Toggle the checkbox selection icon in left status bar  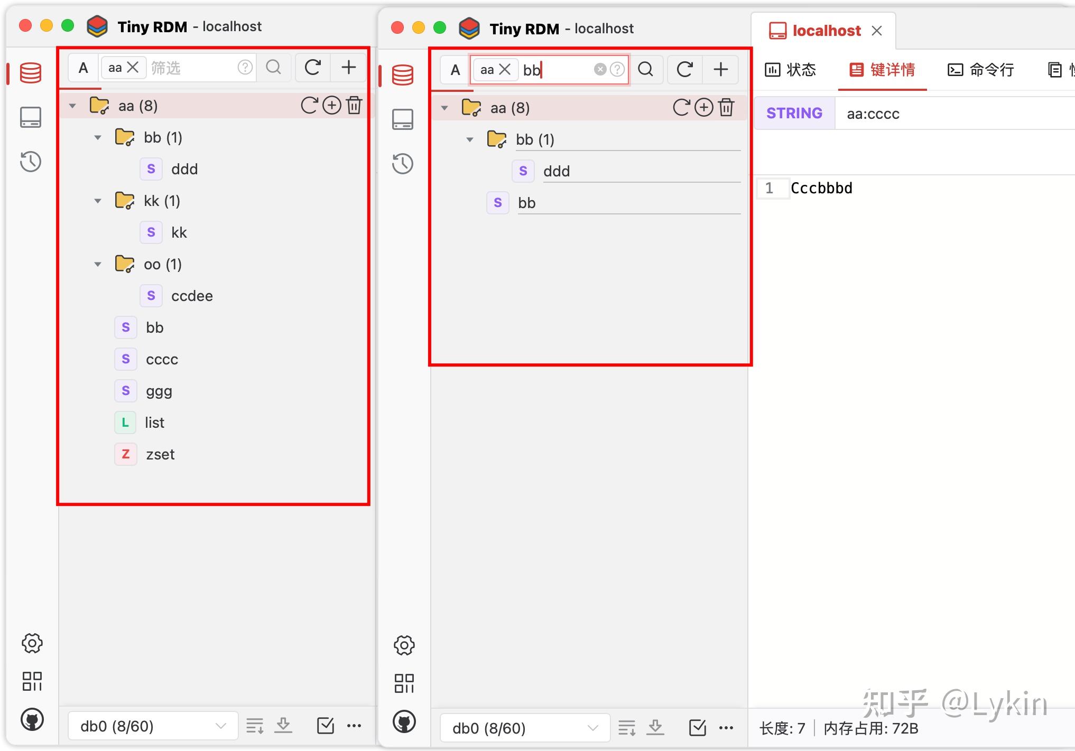pos(325,726)
